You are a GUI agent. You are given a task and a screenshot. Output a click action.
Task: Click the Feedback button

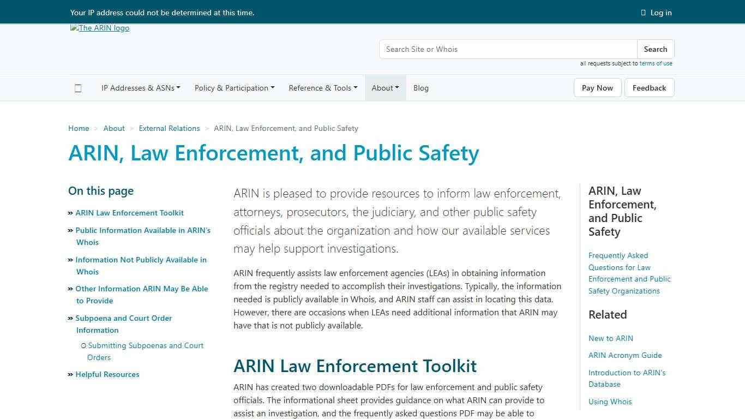pos(649,88)
